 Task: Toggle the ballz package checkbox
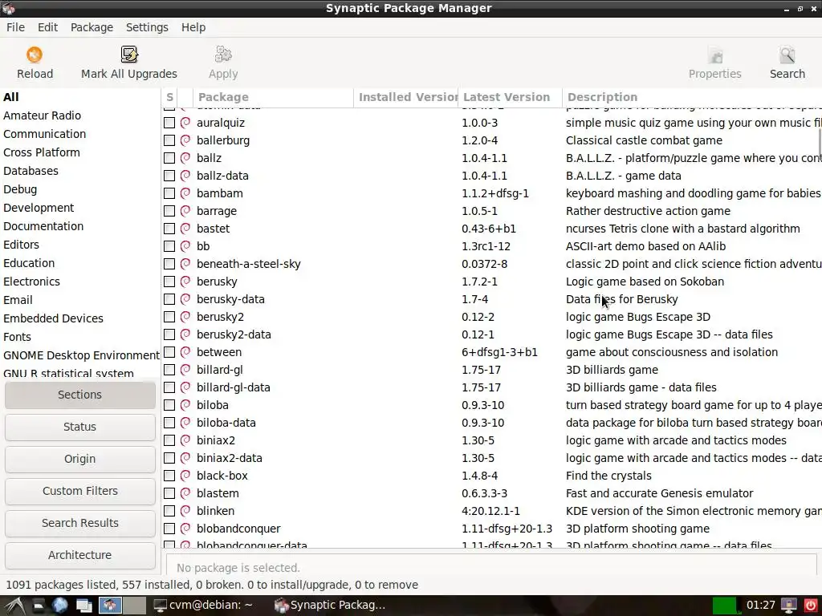coord(169,158)
